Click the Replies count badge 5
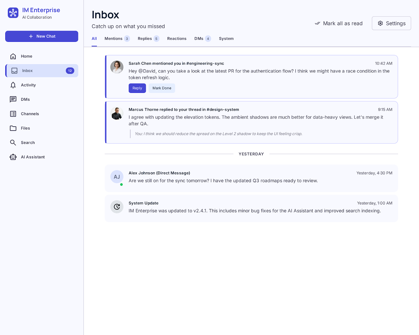This screenshot has width=419, height=335. click(x=156, y=39)
